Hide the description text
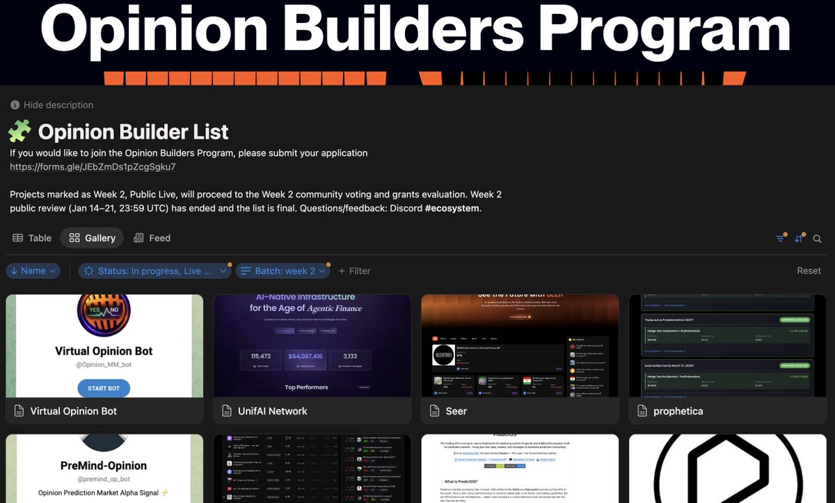835x503 pixels. point(58,105)
